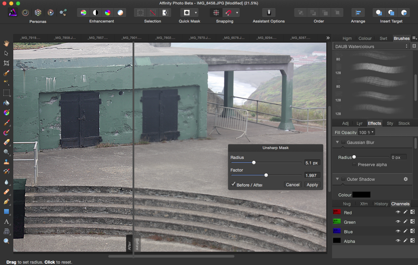Click the Select All toolbar icon
Viewport: 418px width, 265px height.
(x=140, y=13)
